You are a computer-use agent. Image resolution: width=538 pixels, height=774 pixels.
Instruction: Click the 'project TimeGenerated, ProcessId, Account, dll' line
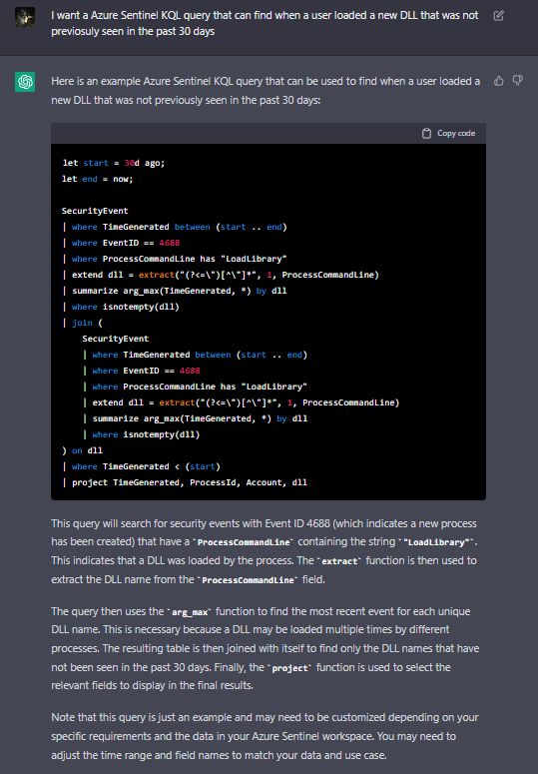coord(185,482)
